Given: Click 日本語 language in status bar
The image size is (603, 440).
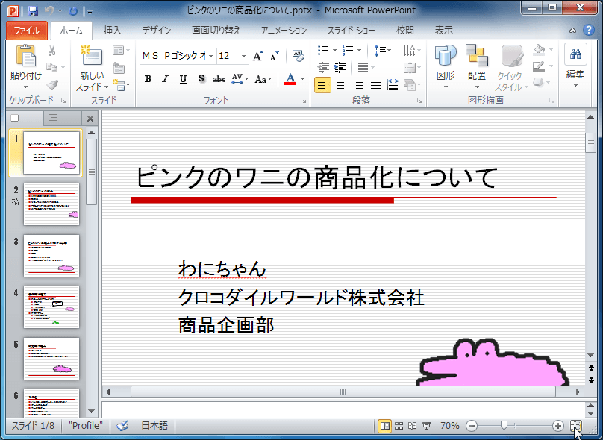Looking at the screenshot, I should tap(154, 425).
